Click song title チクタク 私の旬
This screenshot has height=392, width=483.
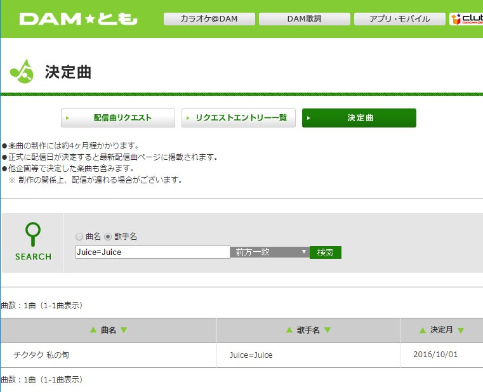tap(41, 355)
